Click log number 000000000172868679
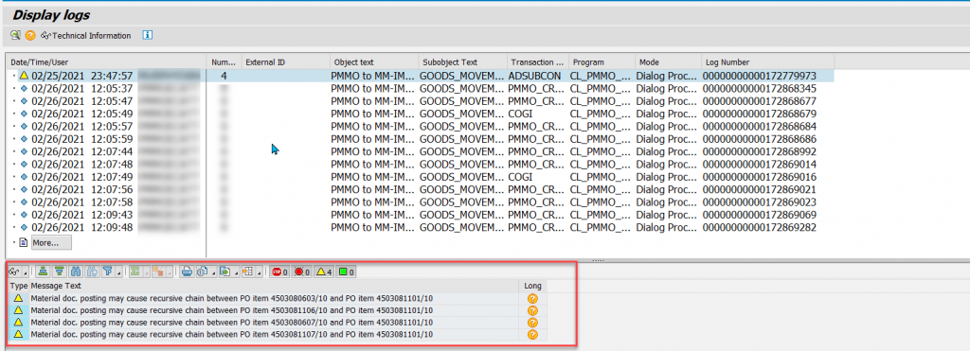The width and height of the screenshot is (970, 351). (x=759, y=114)
